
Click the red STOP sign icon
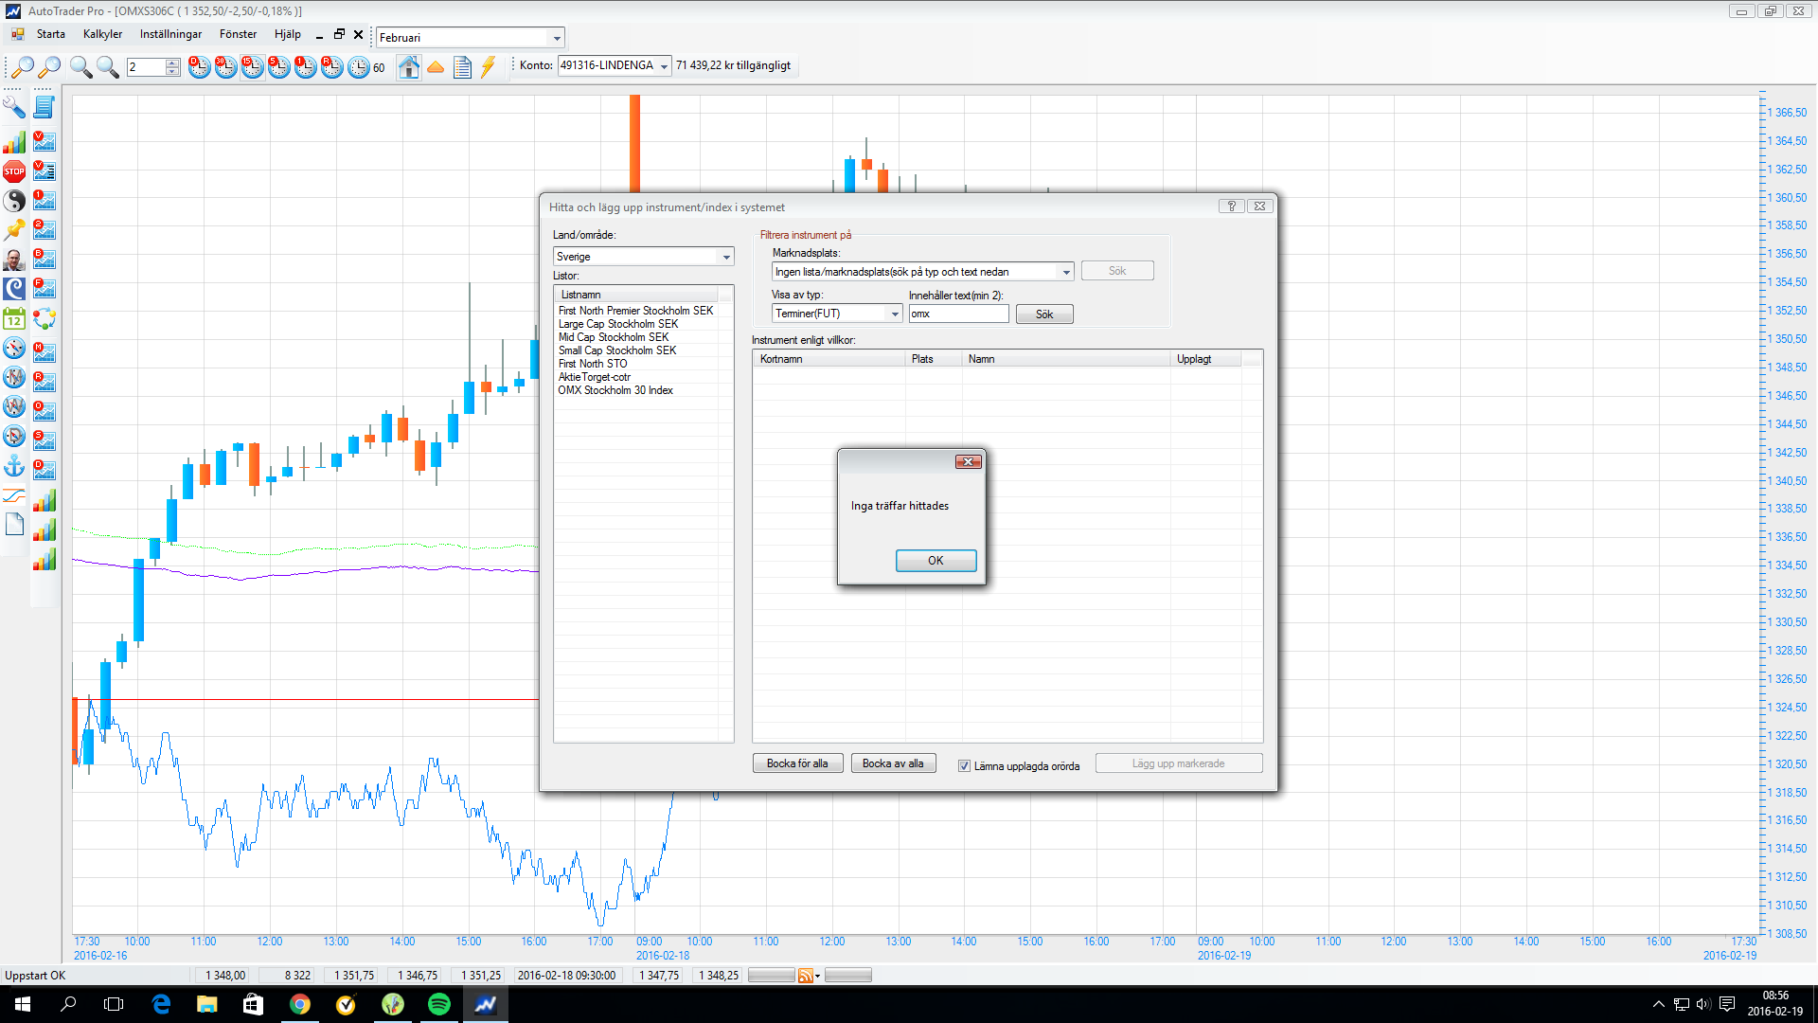14,171
